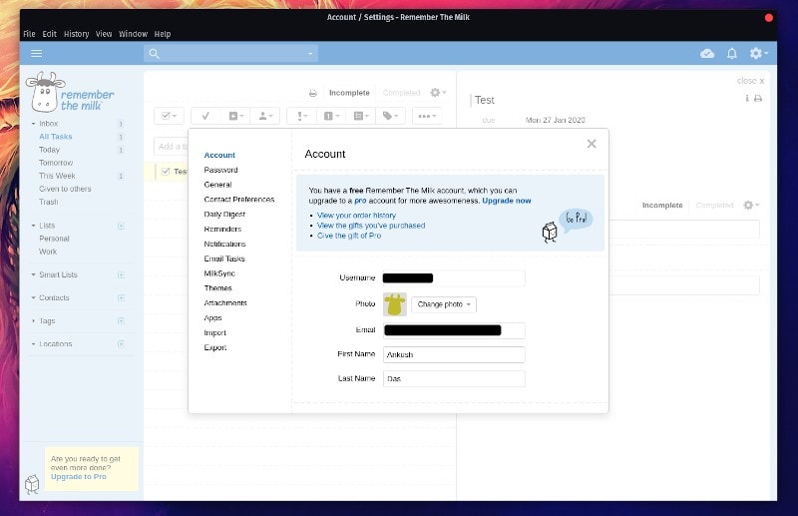The height and width of the screenshot is (516, 798).
Task: Add a Smart List with plus icon
Action: pyautogui.click(x=121, y=274)
